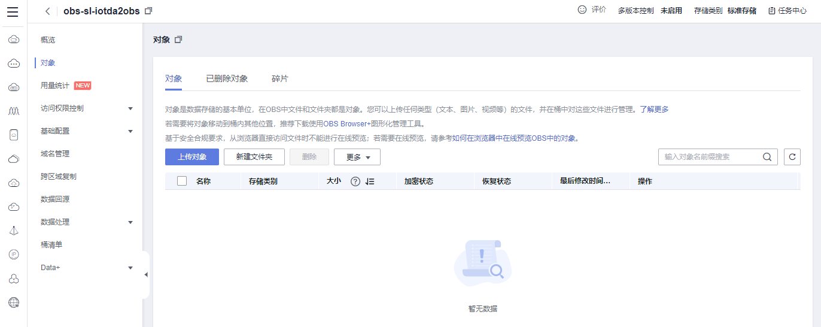Refresh the object list
Screen dimensions: 821x327
(x=792, y=157)
